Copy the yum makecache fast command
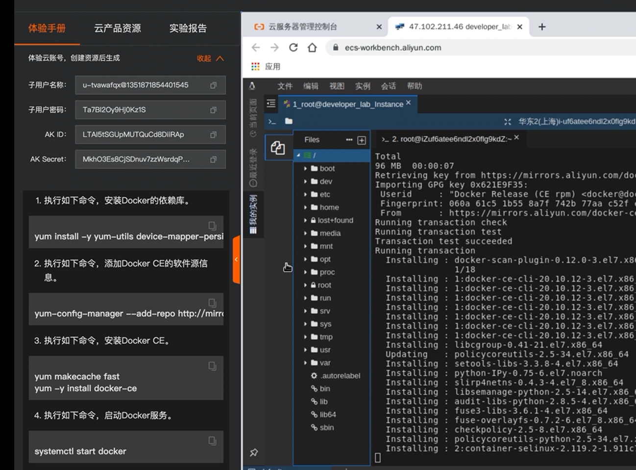The width and height of the screenshot is (636, 470). [212, 366]
